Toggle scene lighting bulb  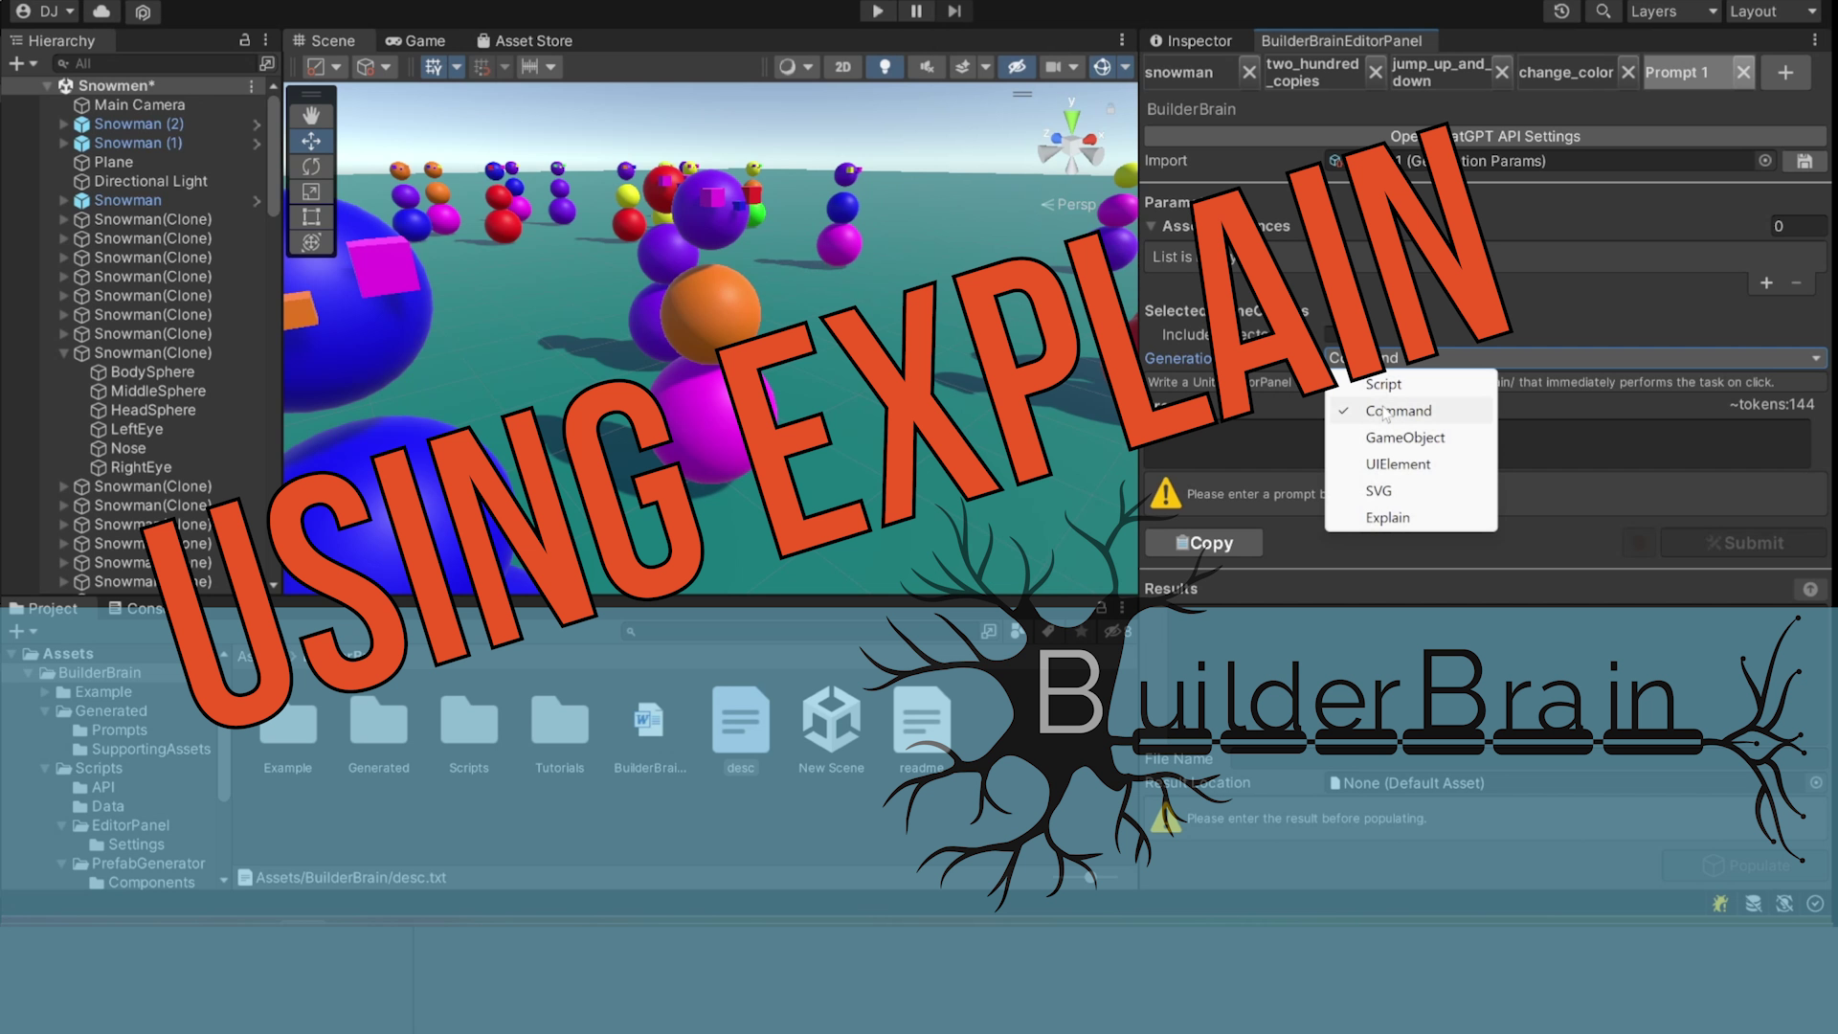[885, 67]
